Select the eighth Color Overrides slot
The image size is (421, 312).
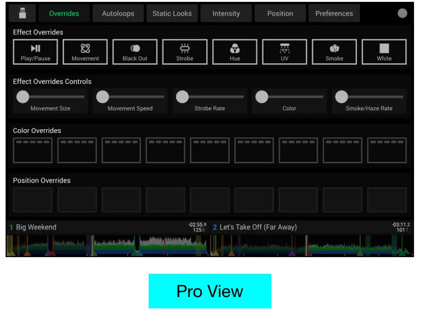pyautogui.click(x=342, y=151)
